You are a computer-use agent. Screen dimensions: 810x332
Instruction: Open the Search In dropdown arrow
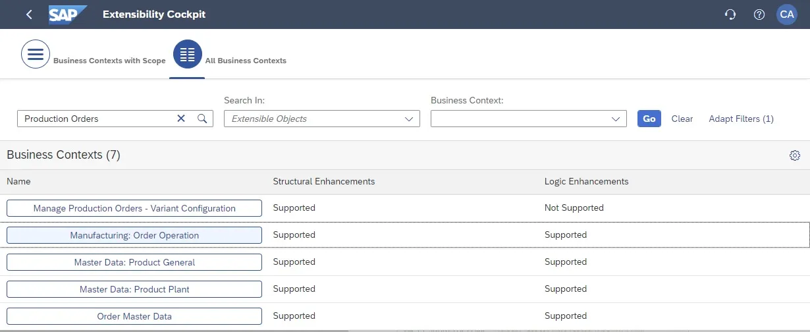(x=409, y=119)
